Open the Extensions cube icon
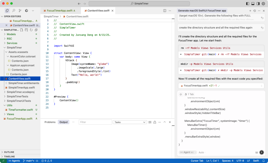Image resolution: width=268 pixels, height=163 pixels. (26, 10)
